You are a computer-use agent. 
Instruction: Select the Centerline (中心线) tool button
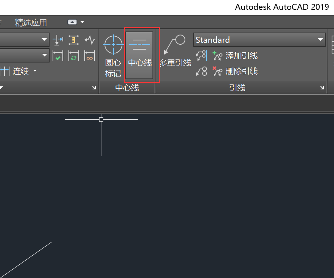140,55
